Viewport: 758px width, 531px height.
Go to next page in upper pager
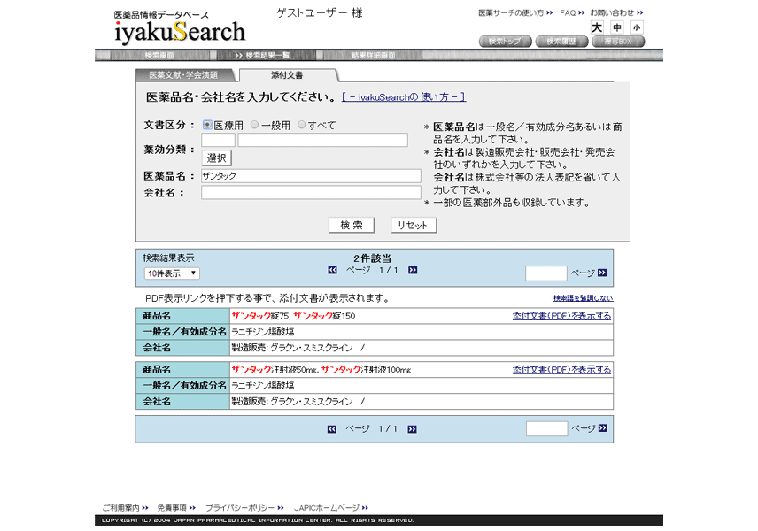[413, 270]
